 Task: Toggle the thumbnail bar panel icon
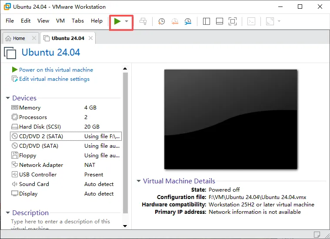coord(219,21)
